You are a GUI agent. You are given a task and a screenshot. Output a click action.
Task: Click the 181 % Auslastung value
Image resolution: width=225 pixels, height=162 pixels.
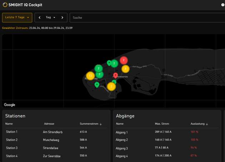point(194,132)
